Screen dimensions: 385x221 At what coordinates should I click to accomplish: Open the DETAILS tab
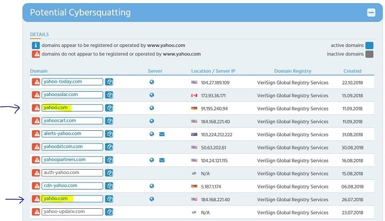(39, 35)
